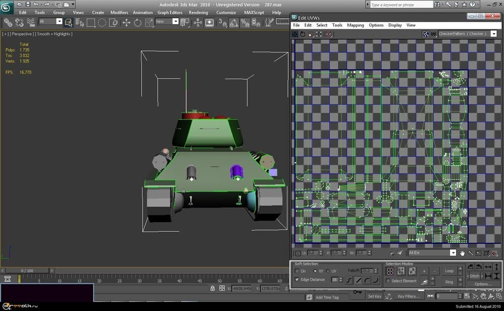Select the Rotate tool in main toolbar
The width and height of the screenshot is (504, 311).
[138, 23]
